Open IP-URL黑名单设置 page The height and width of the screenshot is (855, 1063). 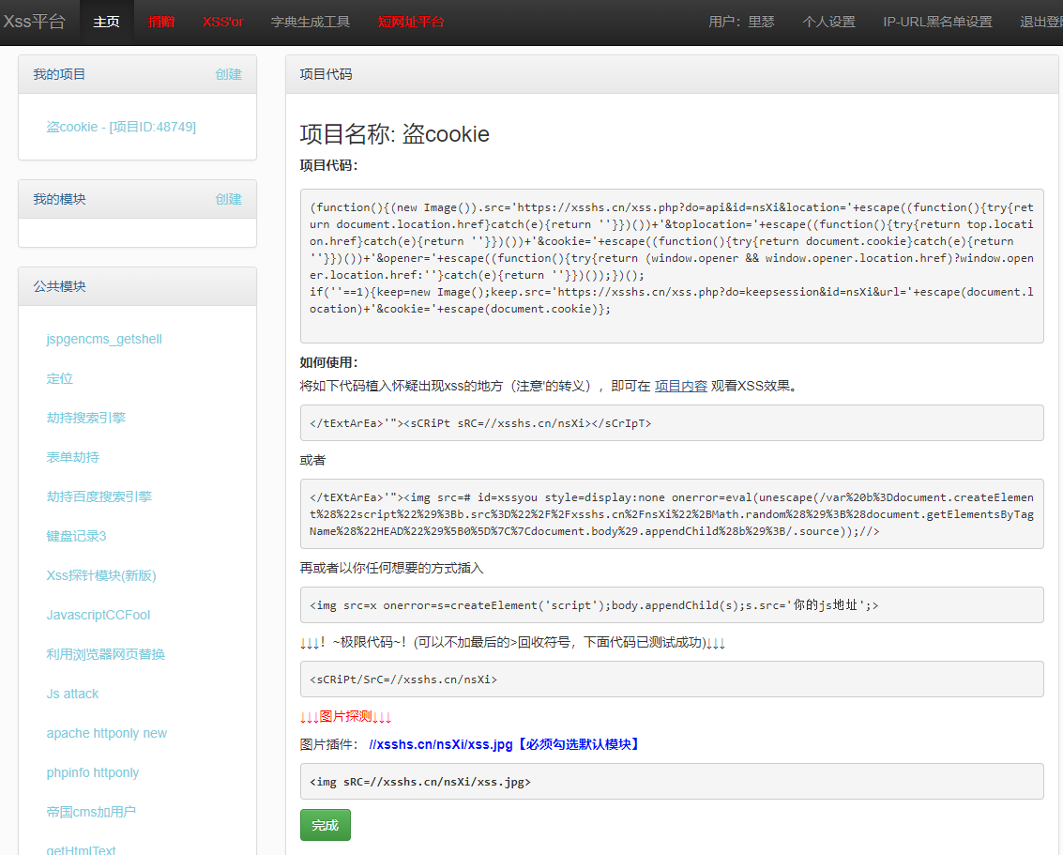click(x=937, y=22)
